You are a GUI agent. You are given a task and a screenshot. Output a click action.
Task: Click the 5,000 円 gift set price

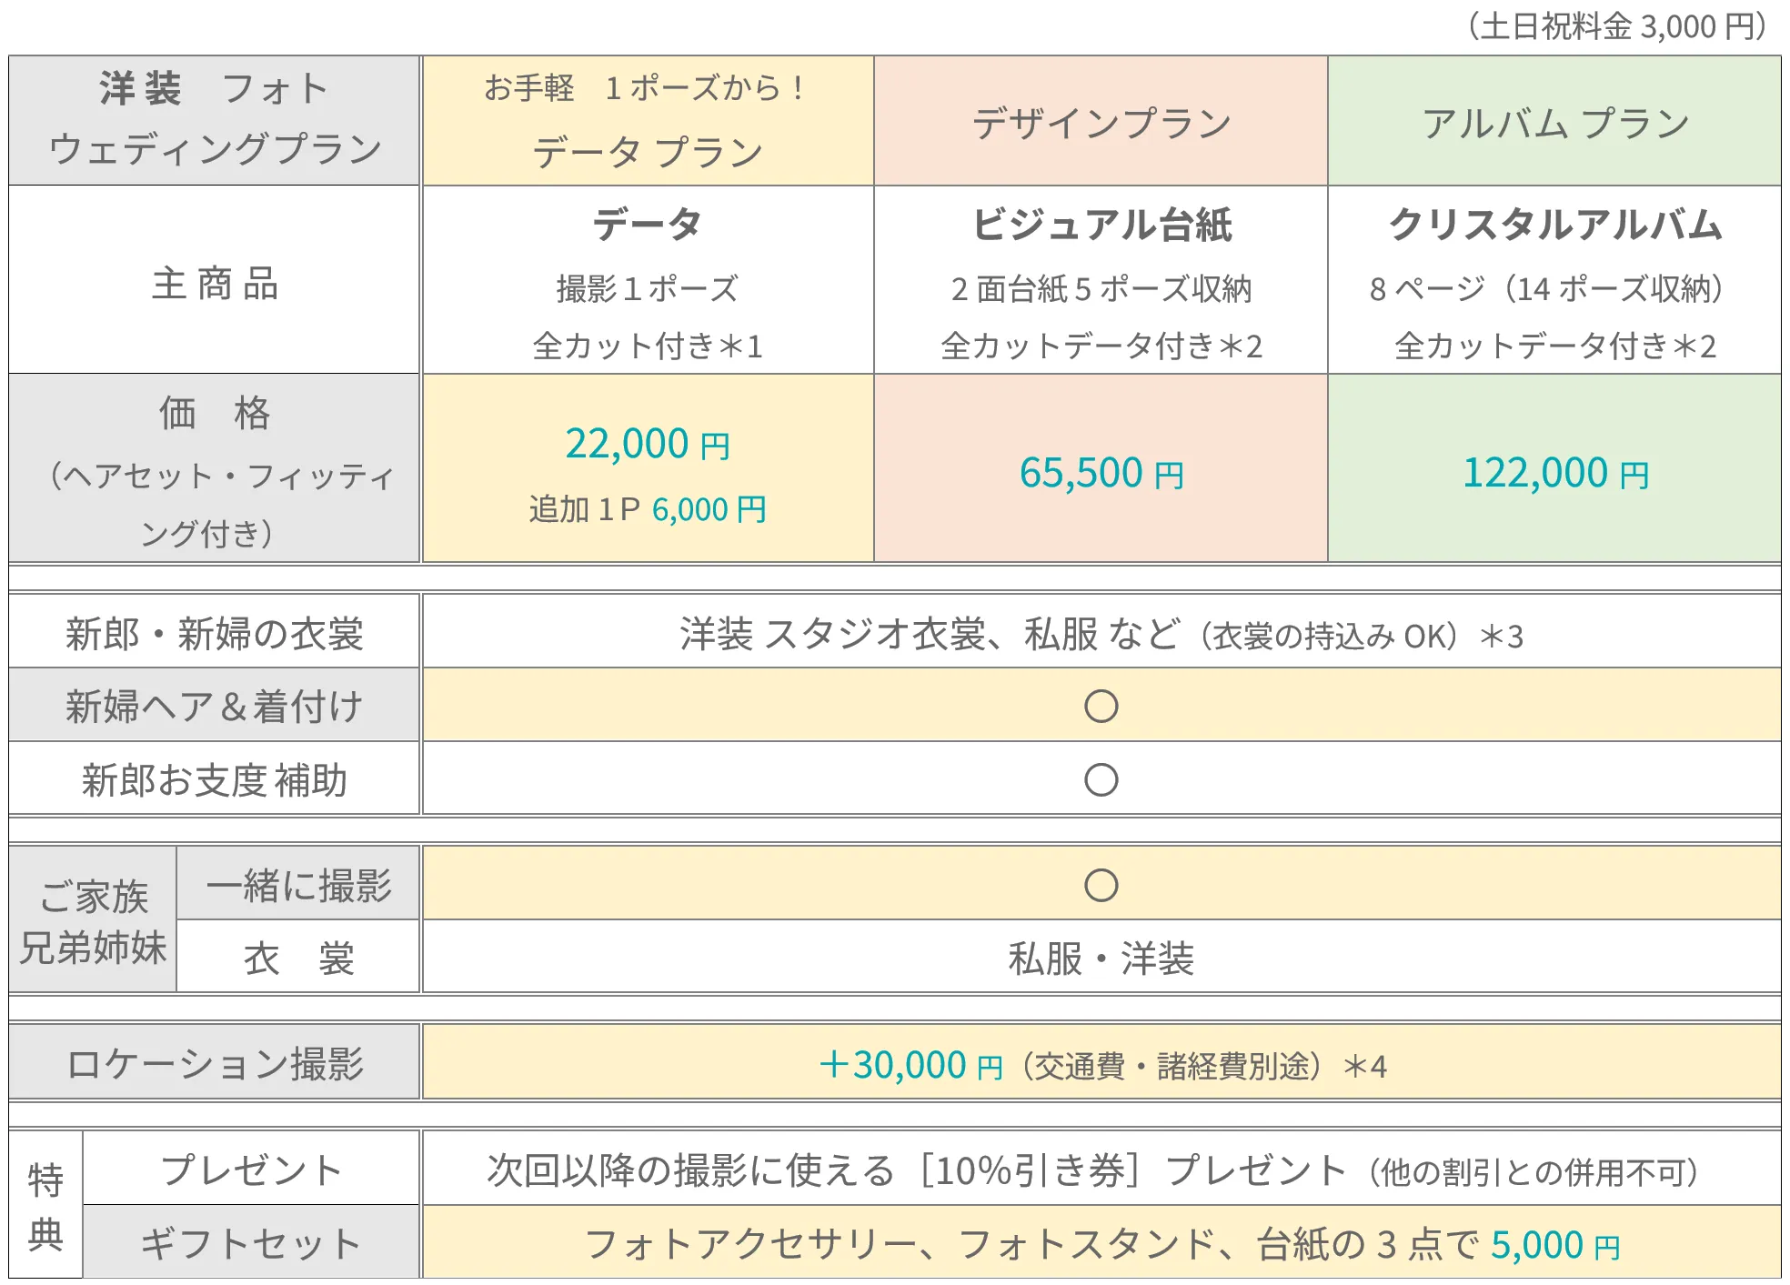(1554, 1245)
